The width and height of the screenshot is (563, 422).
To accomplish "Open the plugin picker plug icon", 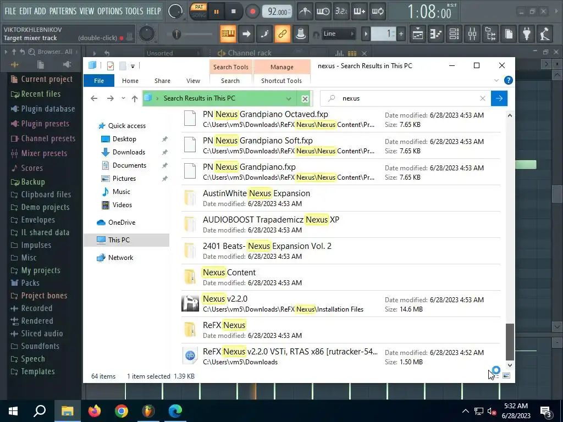I will [x=527, y=34].
